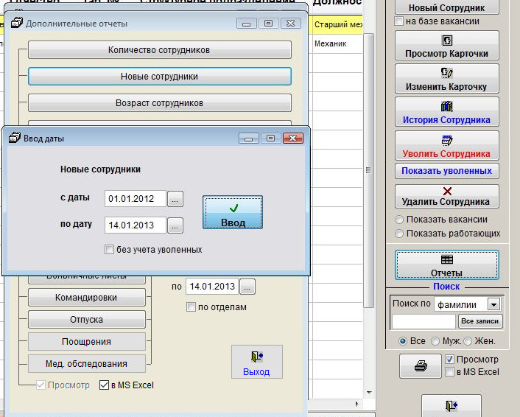Edit the 'по дату' field 14.01.2013
520x417 pixels.
136,225
